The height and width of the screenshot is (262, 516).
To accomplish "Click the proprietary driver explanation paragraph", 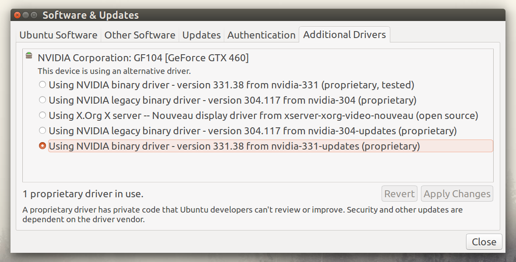I will [243, 214].
